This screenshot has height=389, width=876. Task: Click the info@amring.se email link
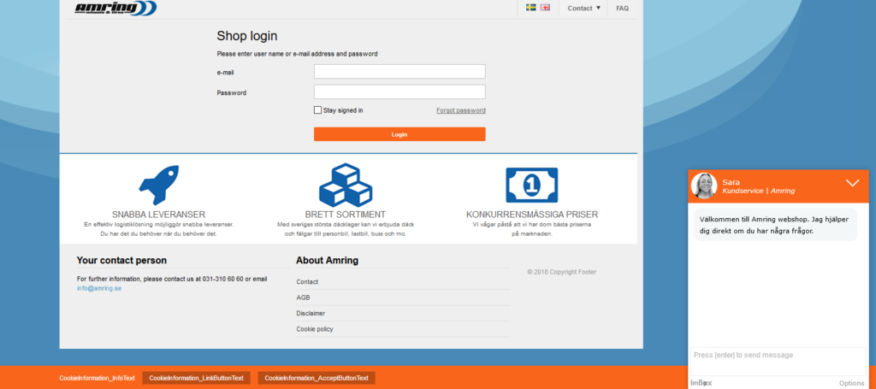pyautogui.click(x=99, y=288)
